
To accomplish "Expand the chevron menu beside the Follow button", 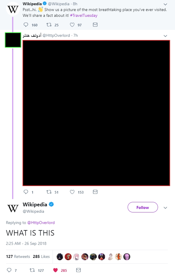I will [165, 208].
